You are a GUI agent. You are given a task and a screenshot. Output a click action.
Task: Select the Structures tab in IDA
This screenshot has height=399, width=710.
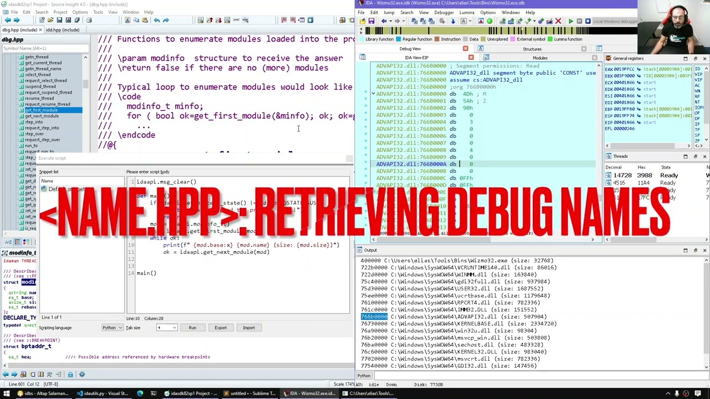[532, 49]
